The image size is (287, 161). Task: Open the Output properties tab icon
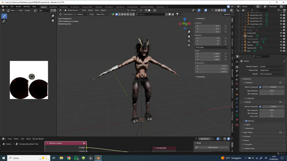tap(237, 71)
